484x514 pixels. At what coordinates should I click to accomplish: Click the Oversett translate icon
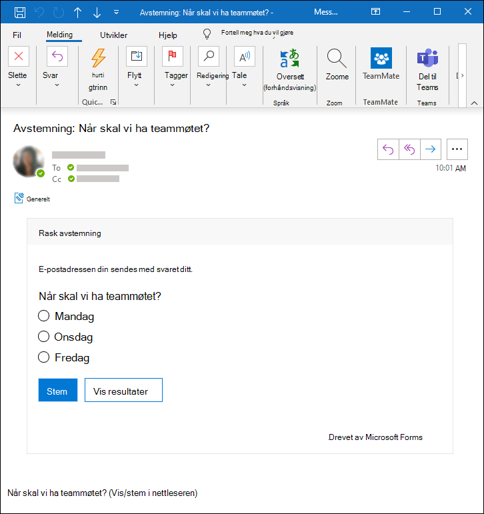(289, 58)
